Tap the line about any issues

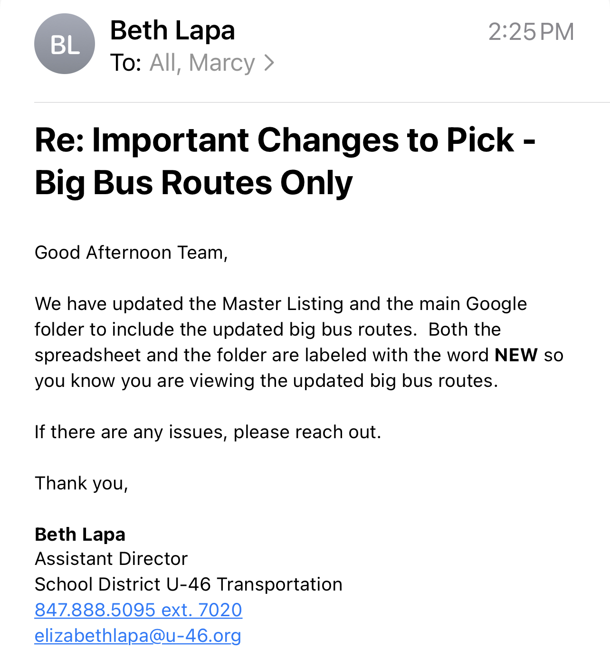[x=208, y=432]
